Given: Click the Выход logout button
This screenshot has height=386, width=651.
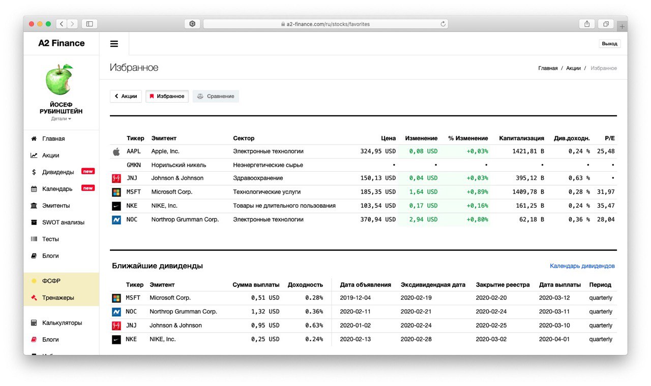Looking at the screenshot, I should click(609, 44).
